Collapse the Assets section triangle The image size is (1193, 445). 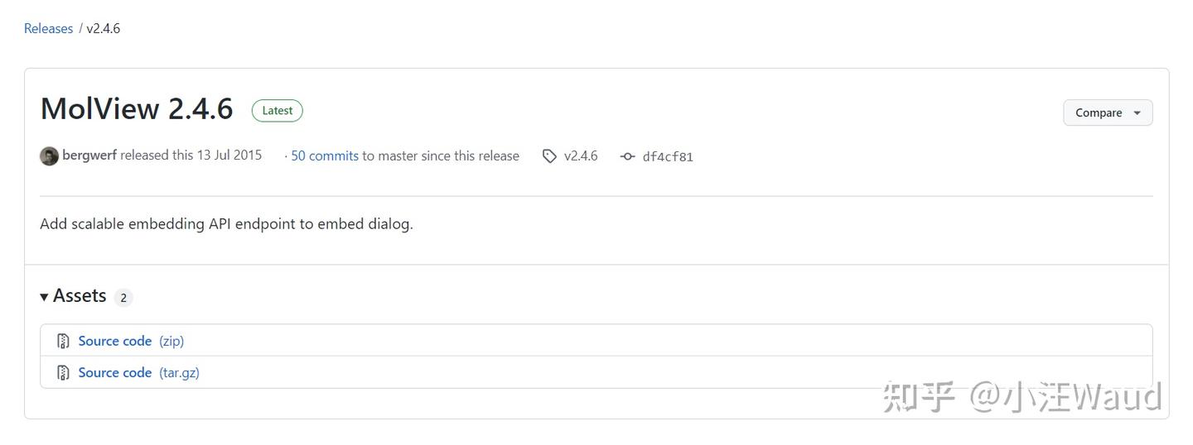pyautogui.click(x=44, y=296)
